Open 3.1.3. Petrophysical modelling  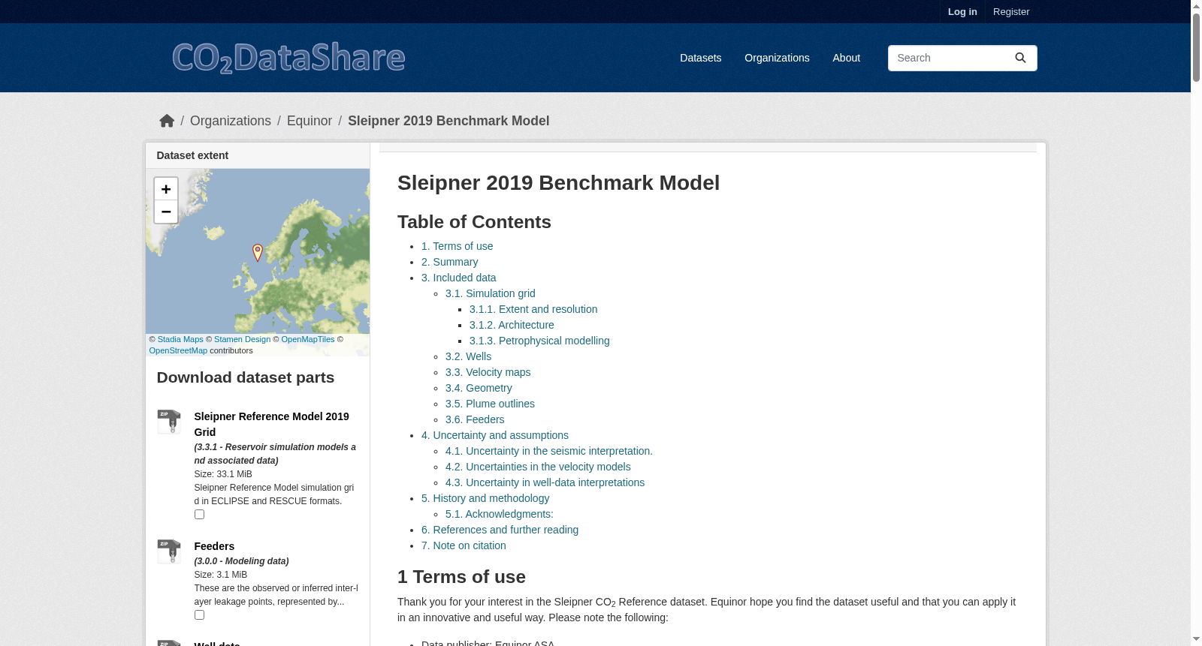point(539,341)
